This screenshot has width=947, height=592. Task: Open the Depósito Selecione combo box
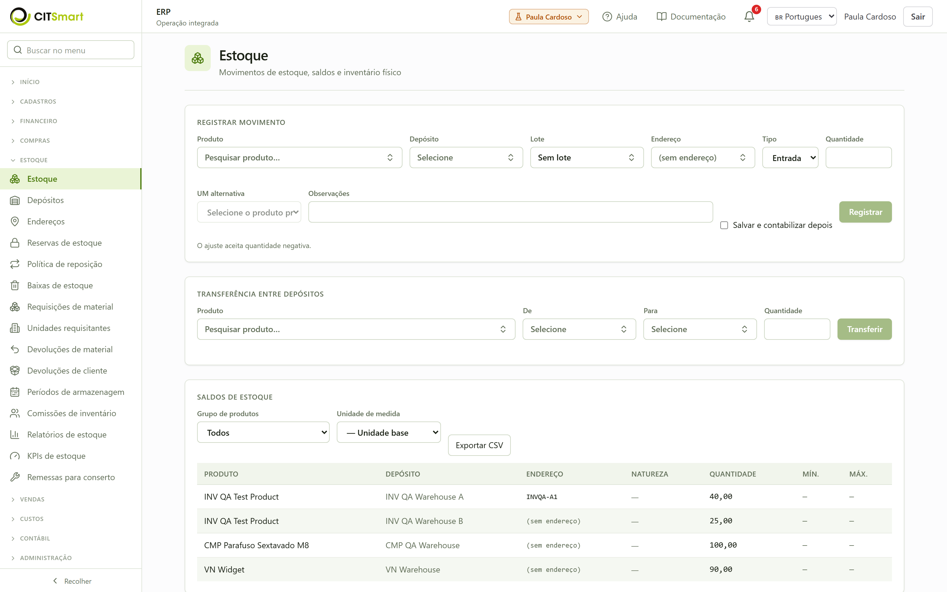coord(466,158)
